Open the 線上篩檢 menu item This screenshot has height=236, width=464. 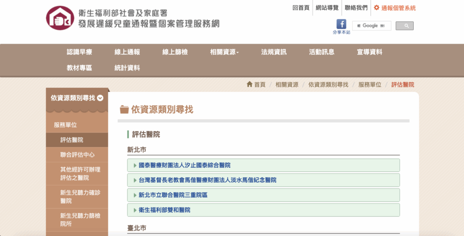pyautogui.click(x=175, y=52)
